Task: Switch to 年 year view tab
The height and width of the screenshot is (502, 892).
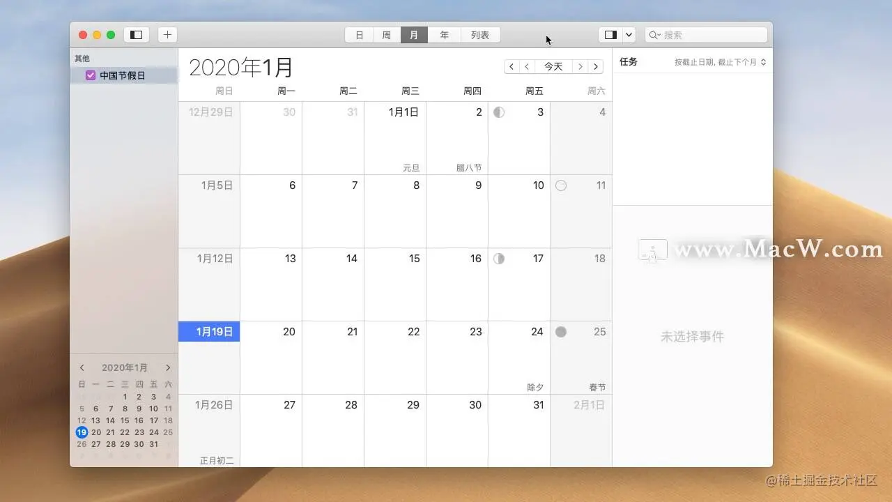Action: 444,35
